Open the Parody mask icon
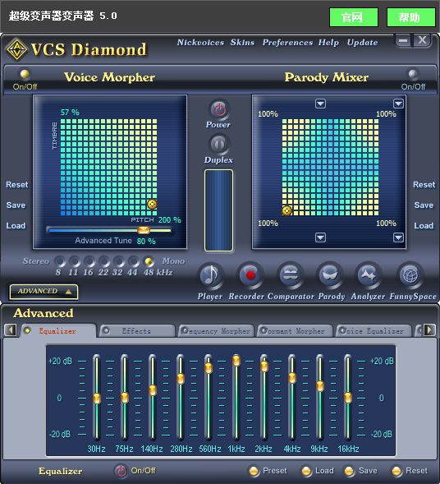 pyautogui.click(x=330, y=275)
